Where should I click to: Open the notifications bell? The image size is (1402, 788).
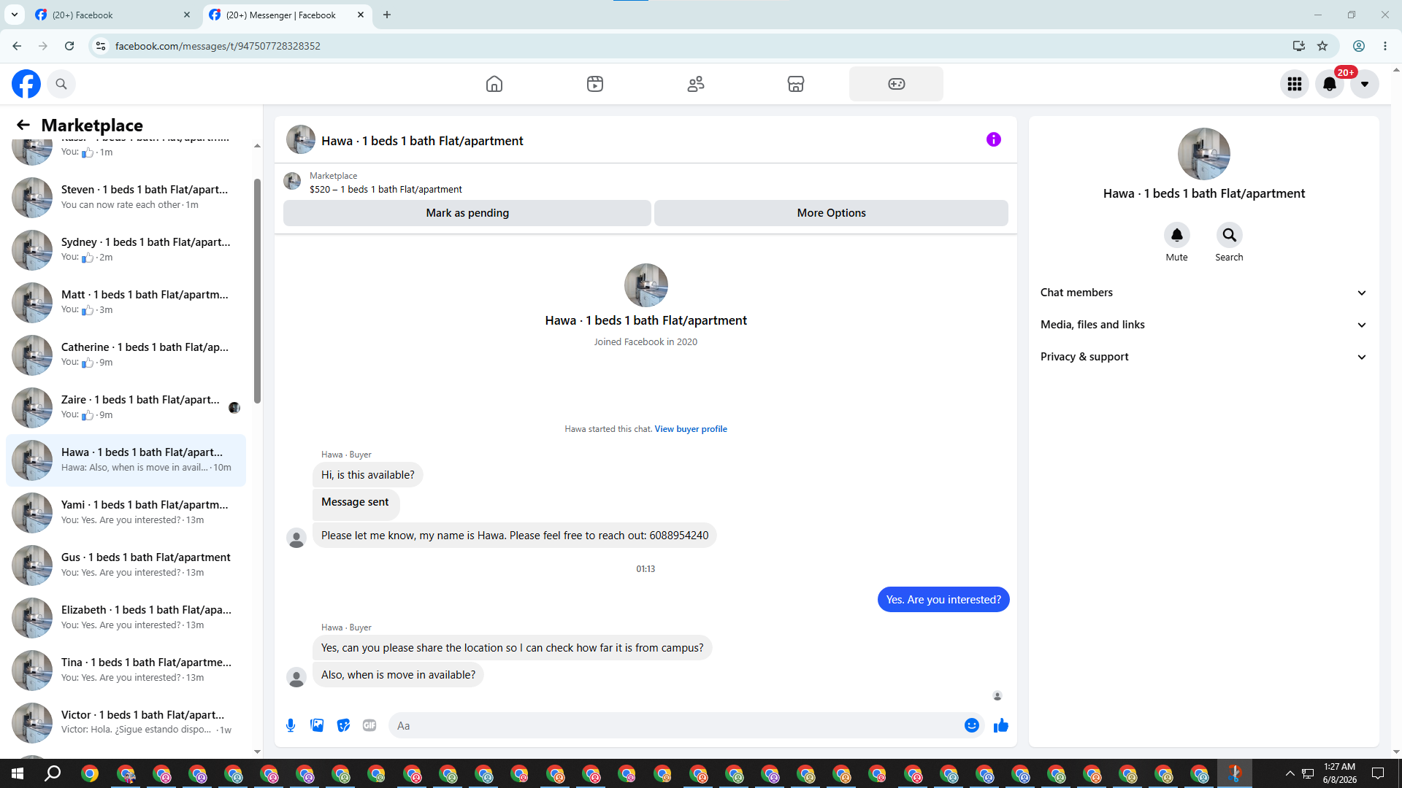click(x=1330, y=84)
